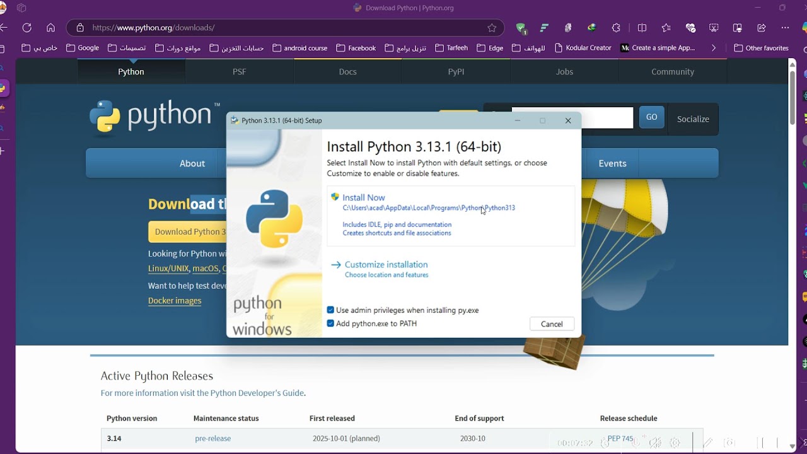Add page to favorites star icon
The image size is (807, 454).
click(492, 28)
